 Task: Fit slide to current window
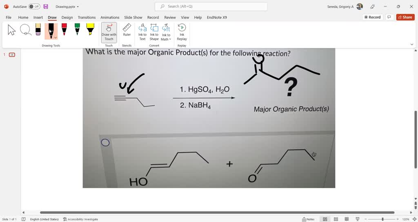click(414, 219)
